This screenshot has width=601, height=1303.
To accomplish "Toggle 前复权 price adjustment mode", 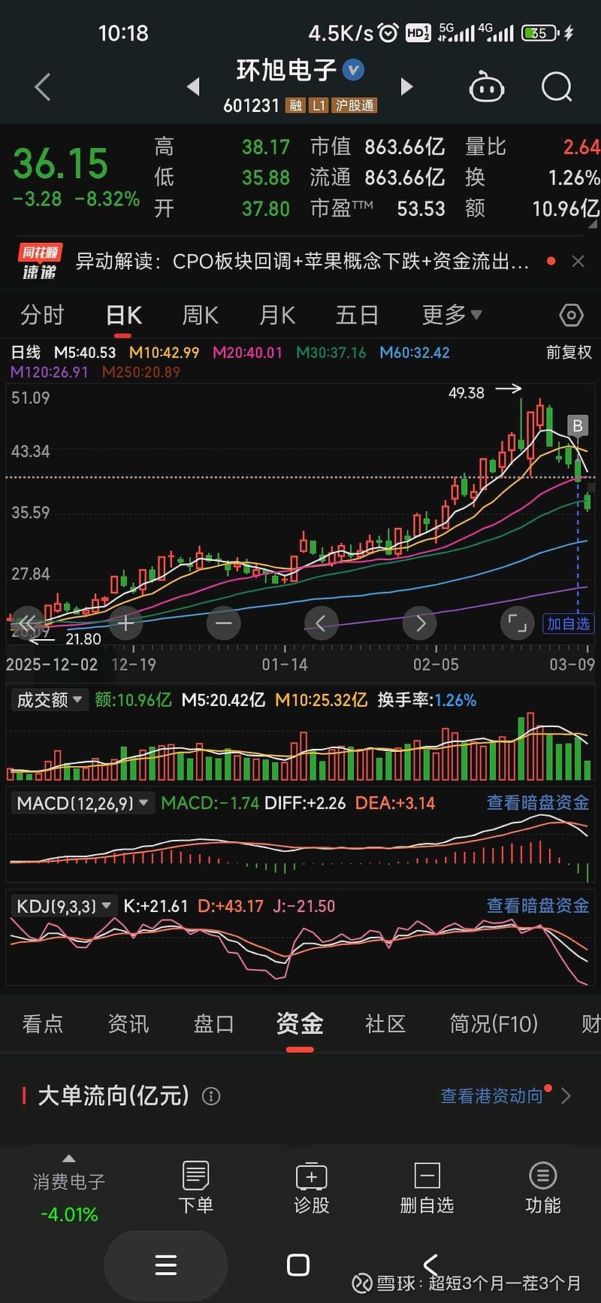I will coord(569,352).
